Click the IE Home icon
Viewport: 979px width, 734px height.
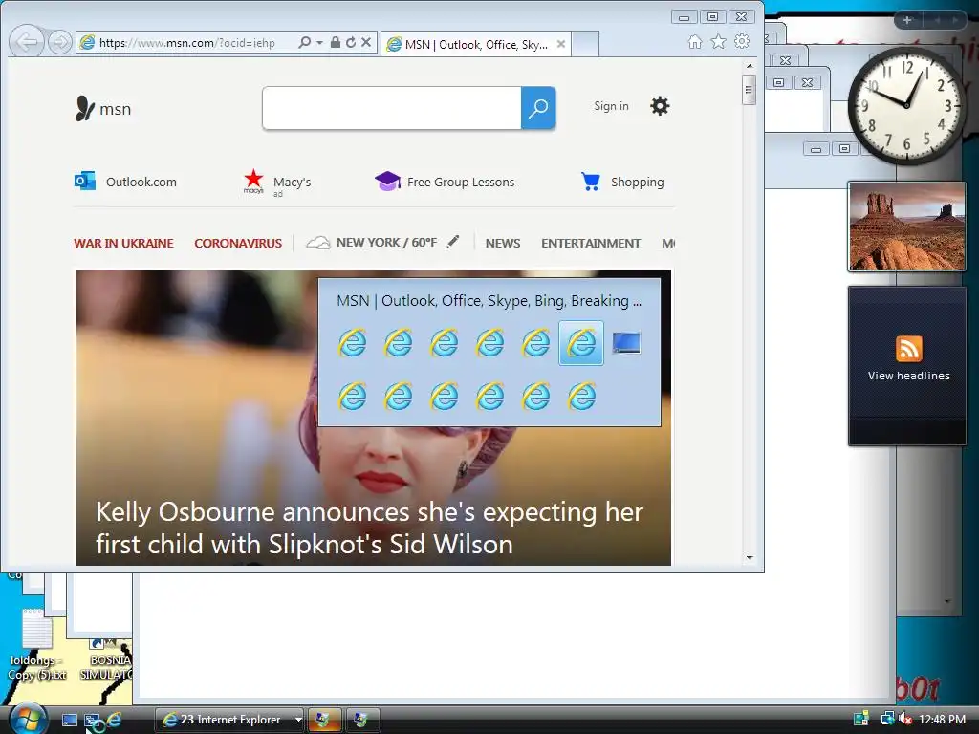tap(695, 42)
